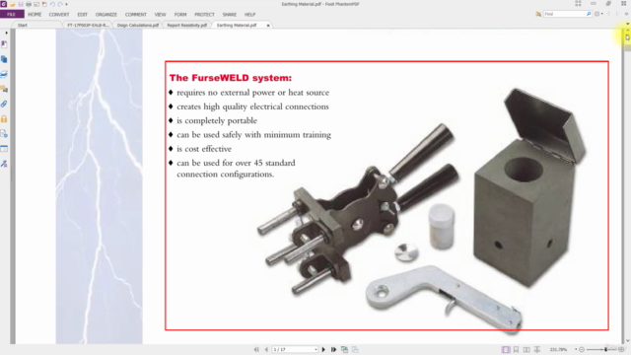Close the Earthing Material.pdf tab
This screenshot has width=631, height=355.
coord(268,26)
